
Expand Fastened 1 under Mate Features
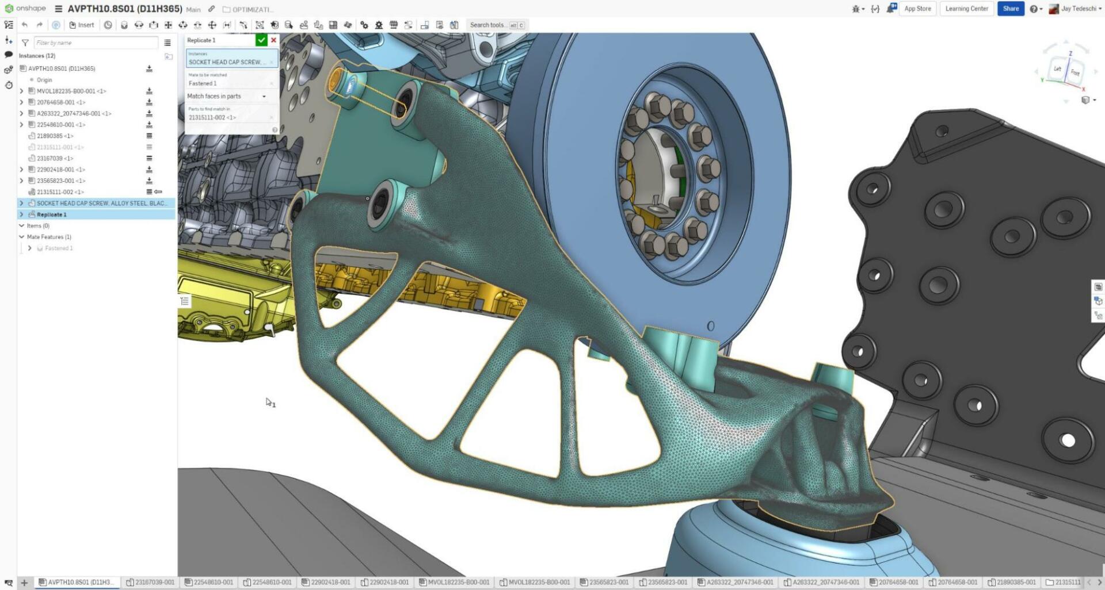coord(30,248)
